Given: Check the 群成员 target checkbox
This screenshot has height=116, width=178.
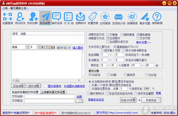Looking at the screenshot, I should click(x=125, y=75).
